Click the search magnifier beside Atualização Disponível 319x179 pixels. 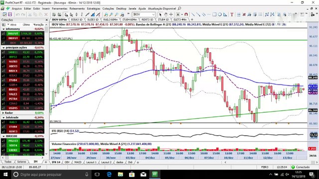[x=179, y=8]
